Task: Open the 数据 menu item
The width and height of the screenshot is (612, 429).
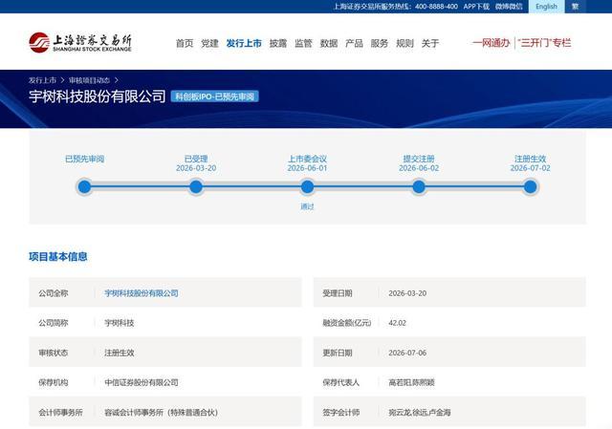Action: 329,43
